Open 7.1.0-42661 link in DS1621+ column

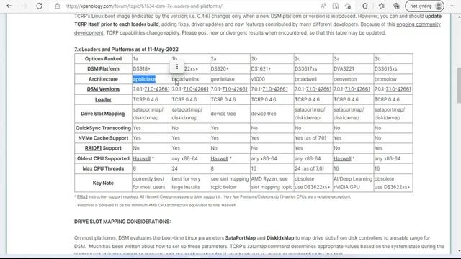coord(275,89)
